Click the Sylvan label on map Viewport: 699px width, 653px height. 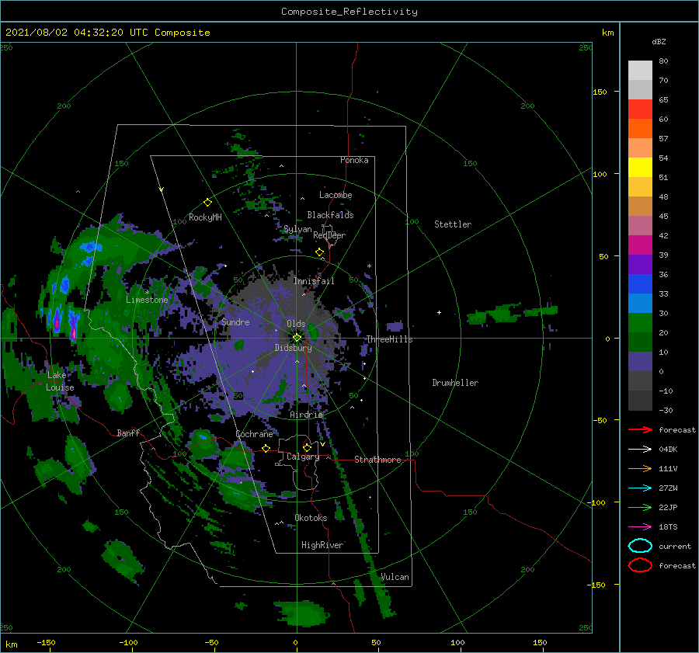point(297,229)
